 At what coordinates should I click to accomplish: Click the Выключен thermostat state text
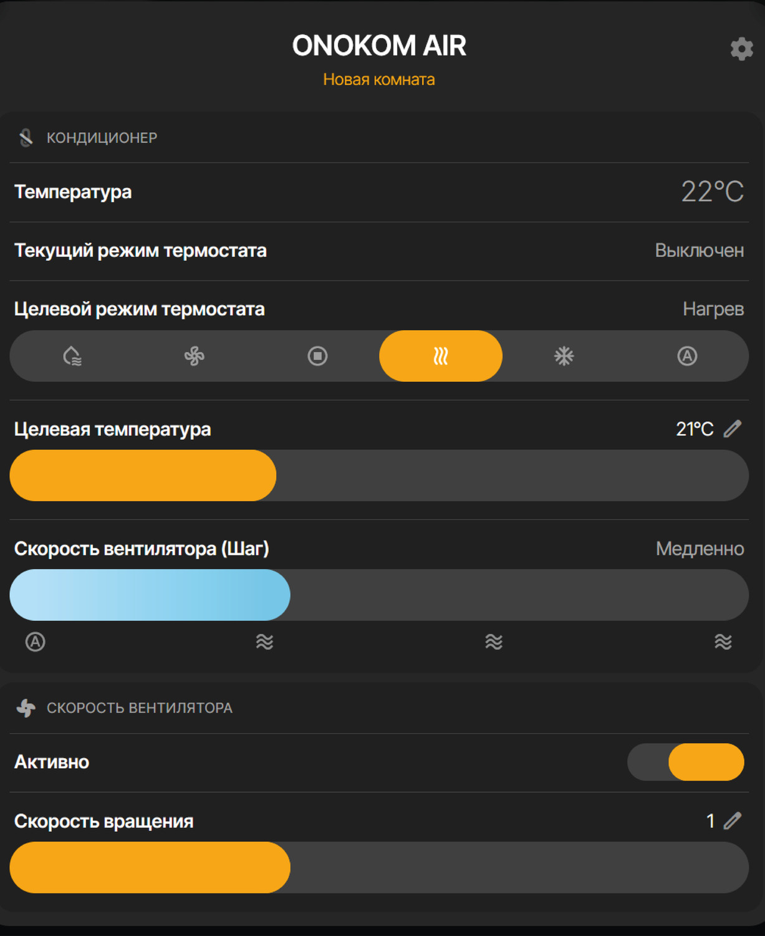(x=698, y=251)
